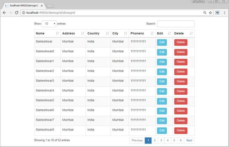
Task: Select the name cell Saineshwar3
Action: (45, 81)
